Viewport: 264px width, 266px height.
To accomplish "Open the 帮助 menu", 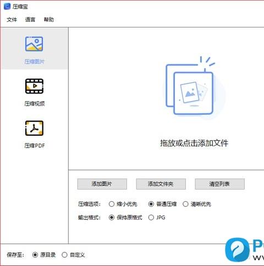I will (49, 19).
